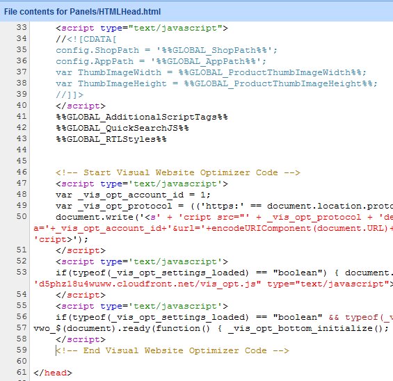
Task: Click empty line 44 in editor
Action: pyautogui.click(x=211, y=149)
